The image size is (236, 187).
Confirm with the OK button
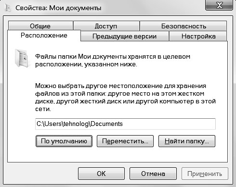(101, 174)
